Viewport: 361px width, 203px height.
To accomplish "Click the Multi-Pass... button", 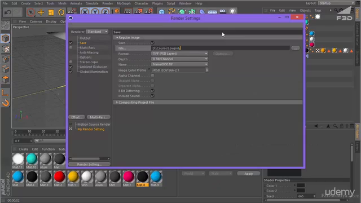I will 99,117.
